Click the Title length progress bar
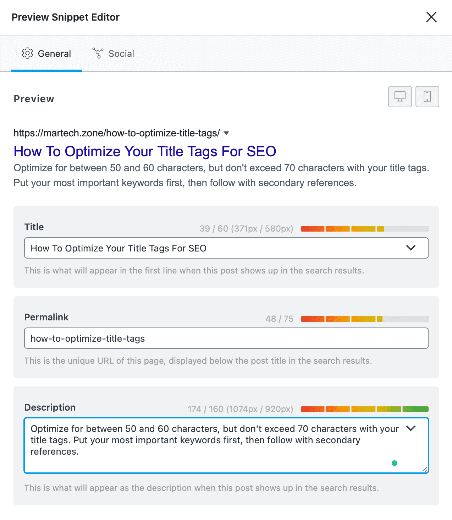The image size is (452, 520). coord(364,229)
